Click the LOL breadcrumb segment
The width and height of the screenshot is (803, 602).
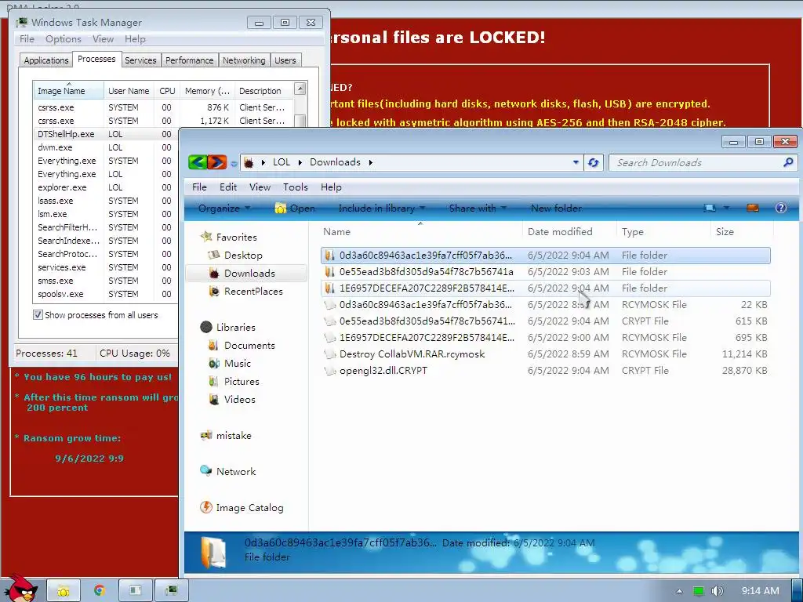click(x=282, y=162)
